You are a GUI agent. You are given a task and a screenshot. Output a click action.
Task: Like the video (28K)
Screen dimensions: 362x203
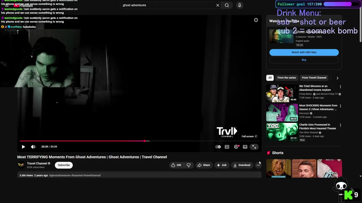176,165
